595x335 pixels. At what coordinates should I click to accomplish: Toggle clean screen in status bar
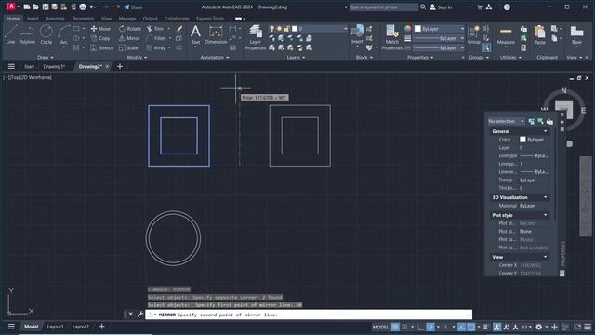[x=577, y=327]
